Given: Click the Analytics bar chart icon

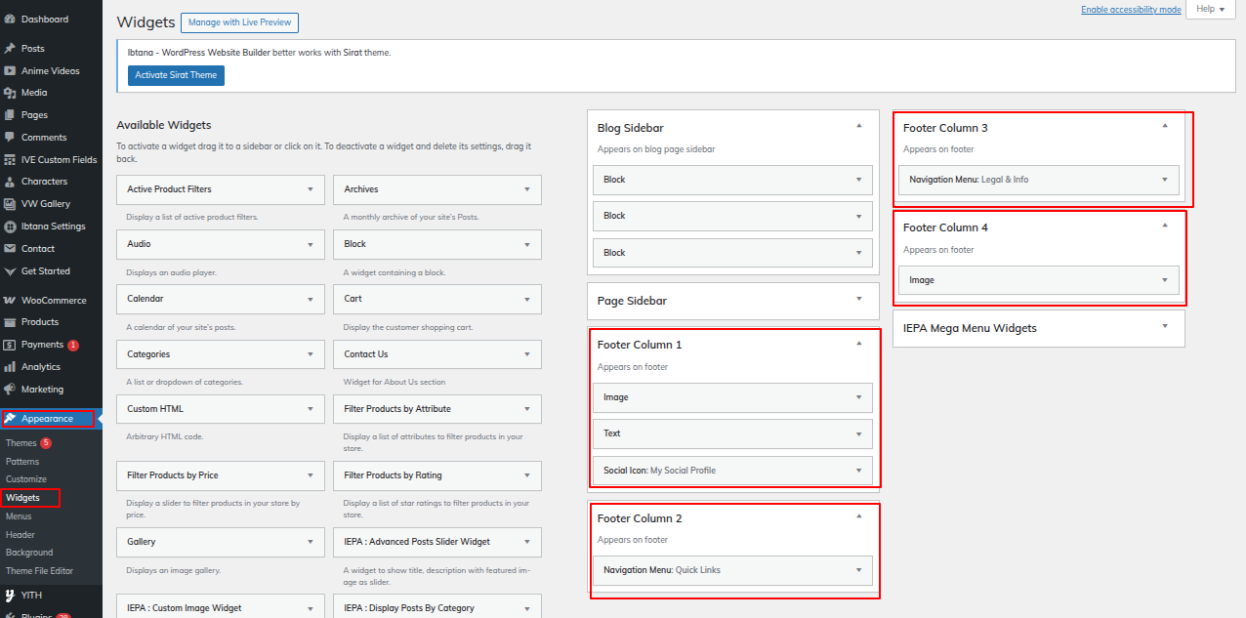Looking at the screenshot, I should (10, 367).
